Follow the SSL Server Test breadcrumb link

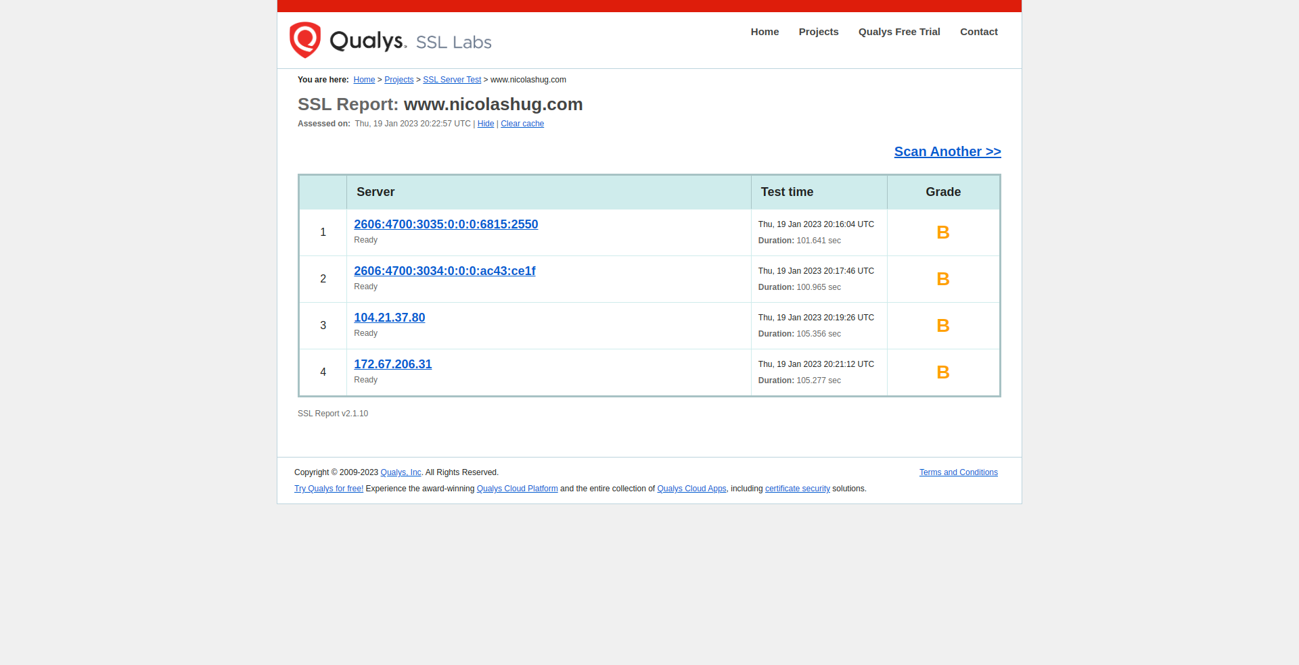[x=452, y=80]
